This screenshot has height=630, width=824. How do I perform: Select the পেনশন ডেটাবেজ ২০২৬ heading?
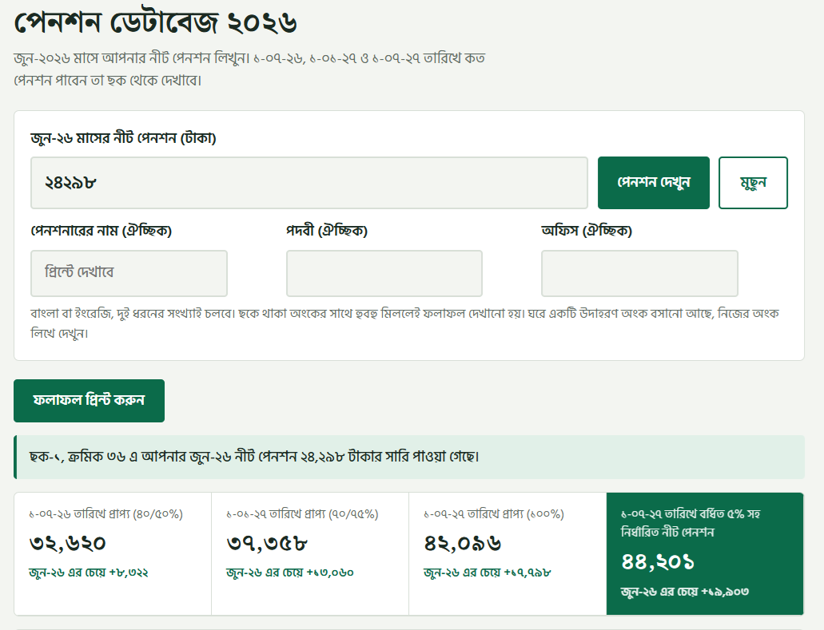tap(156, 22)
